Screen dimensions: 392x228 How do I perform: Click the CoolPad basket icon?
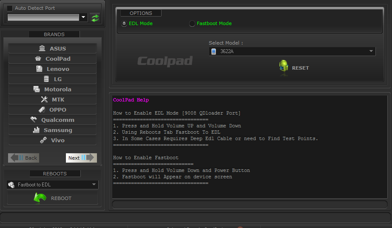pos(38,59)
